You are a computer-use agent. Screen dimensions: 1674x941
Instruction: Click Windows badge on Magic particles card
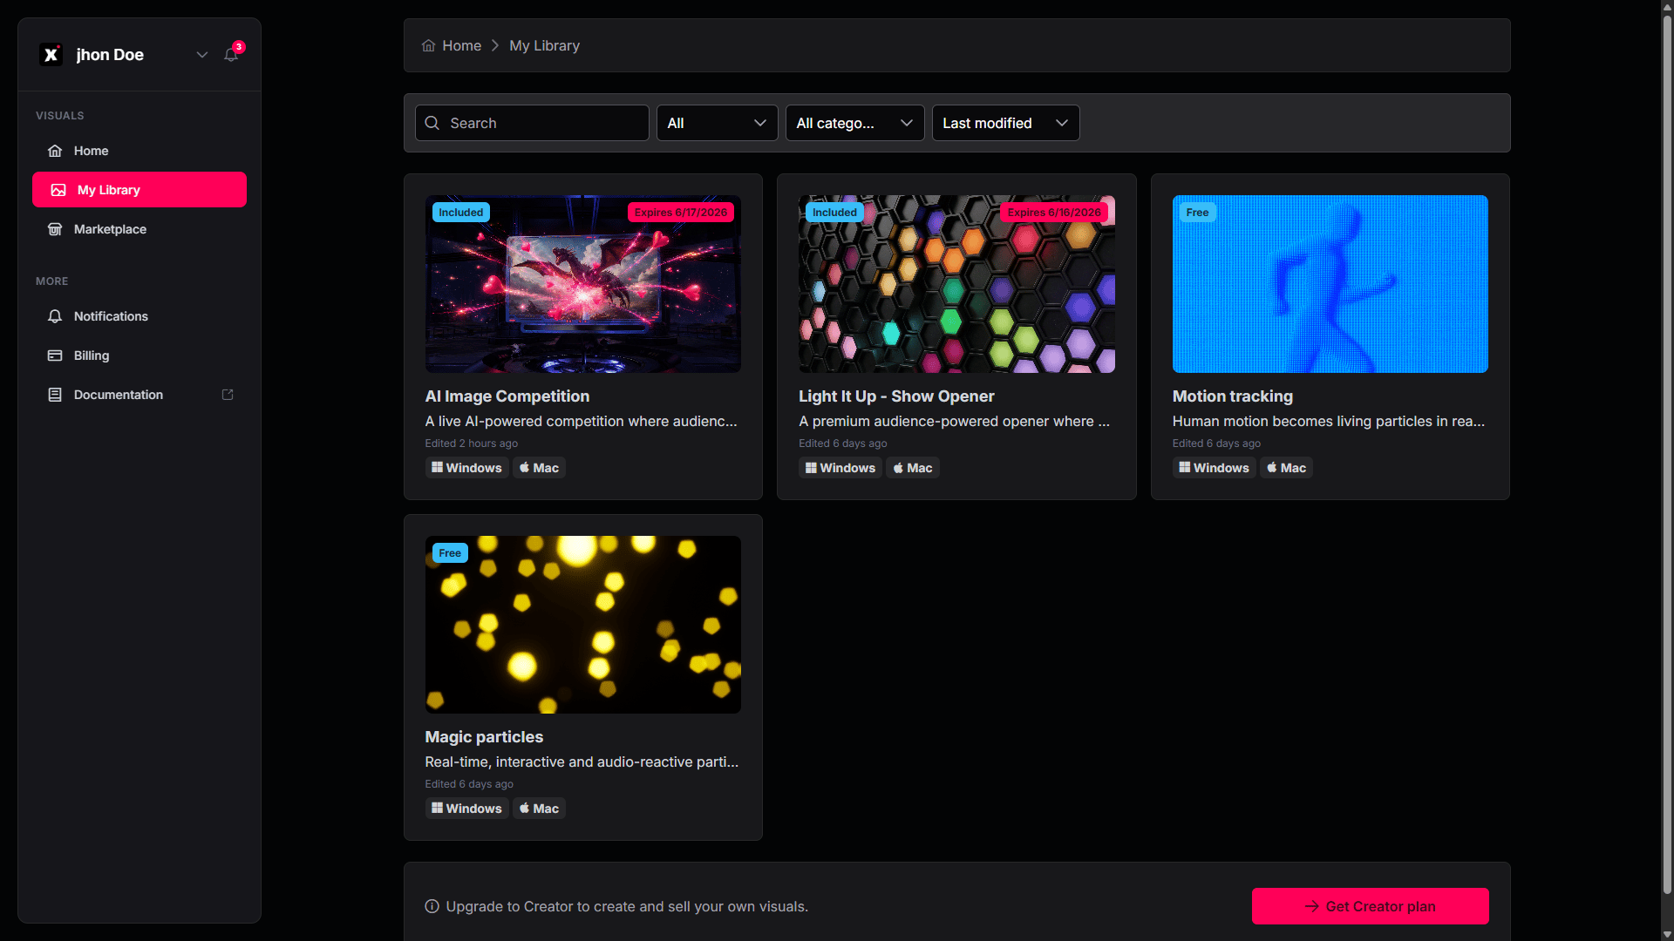pyautogui.click(x=466, y=809)
